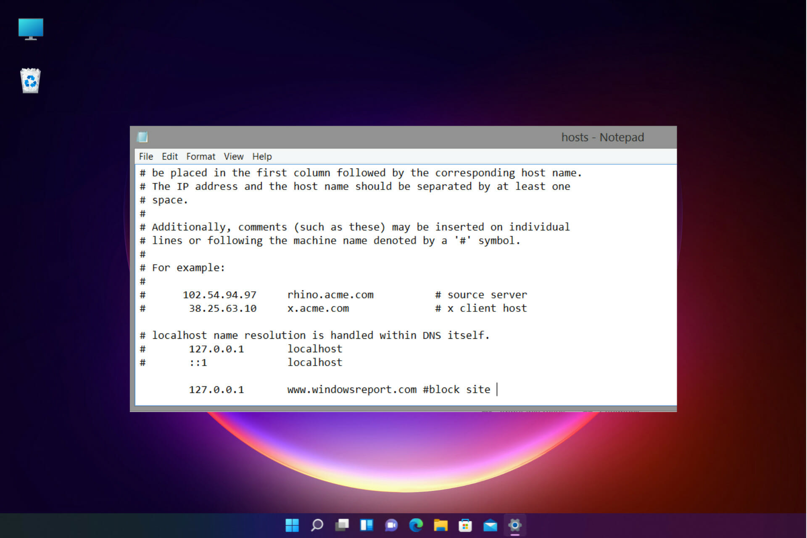
Task: Launch Microsoft Edge from the taskbar
Action: click(416, 525)
